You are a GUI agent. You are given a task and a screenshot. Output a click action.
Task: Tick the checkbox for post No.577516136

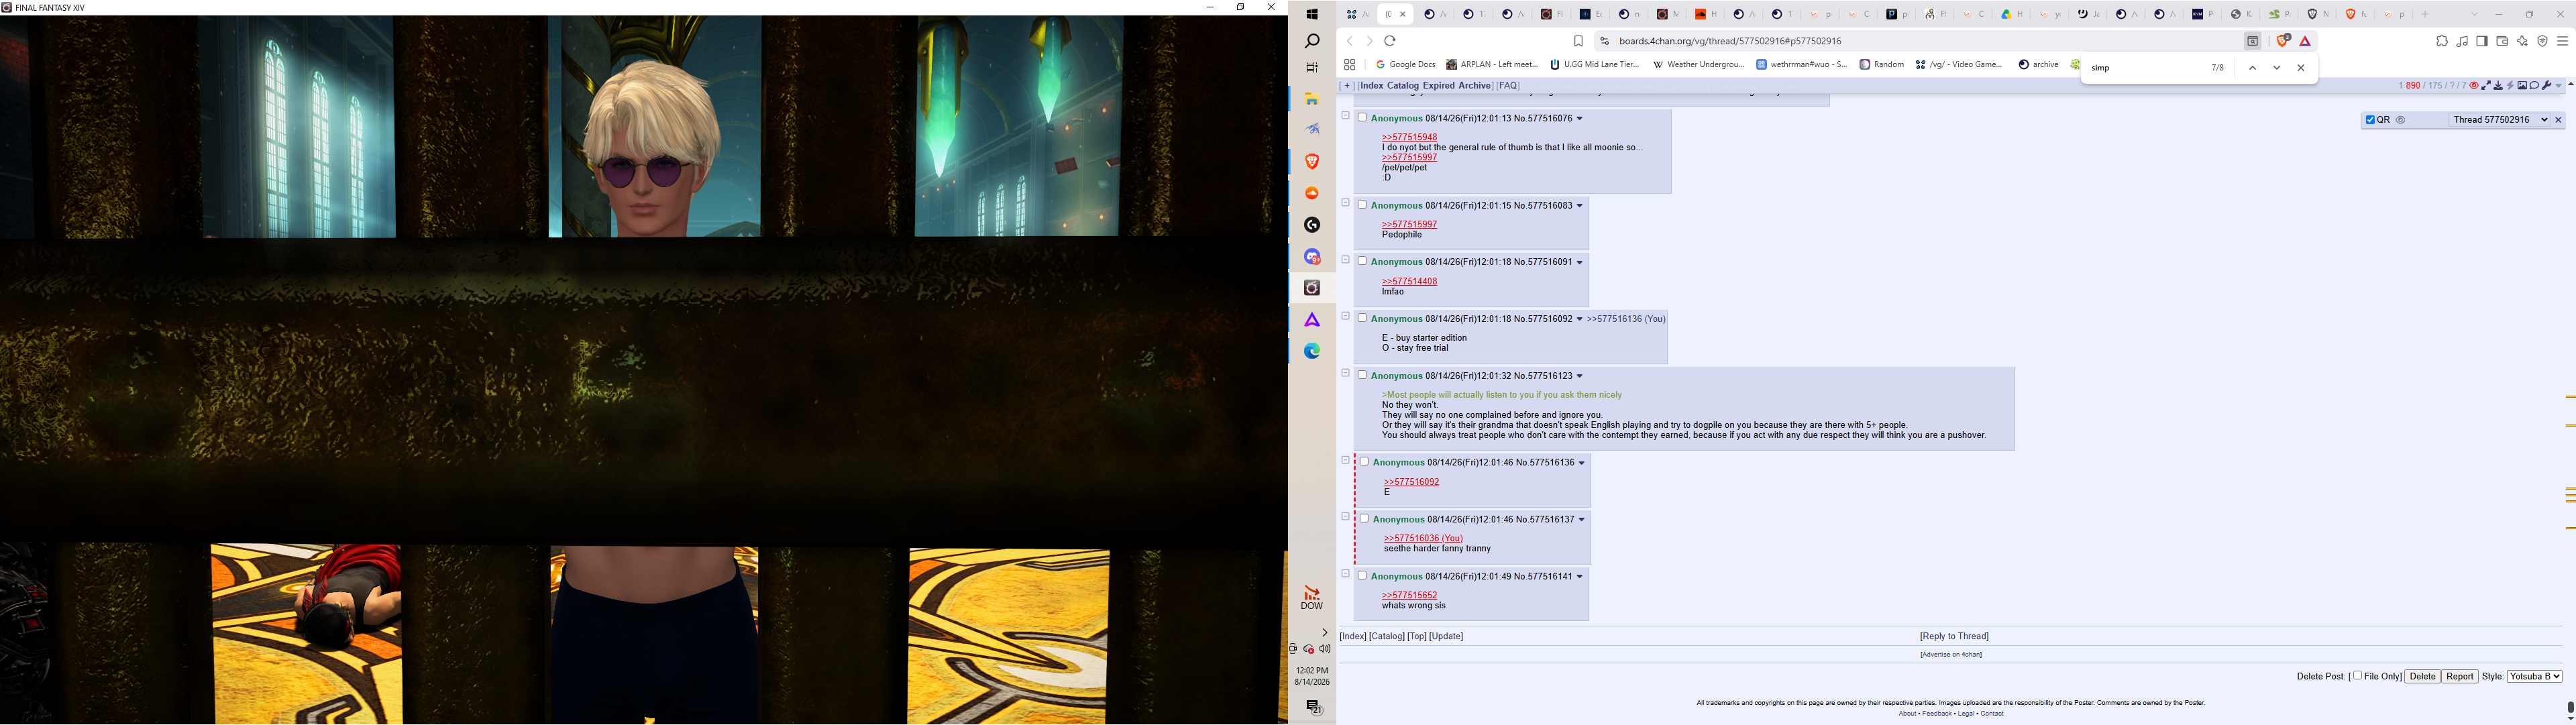click(1364, 462)
